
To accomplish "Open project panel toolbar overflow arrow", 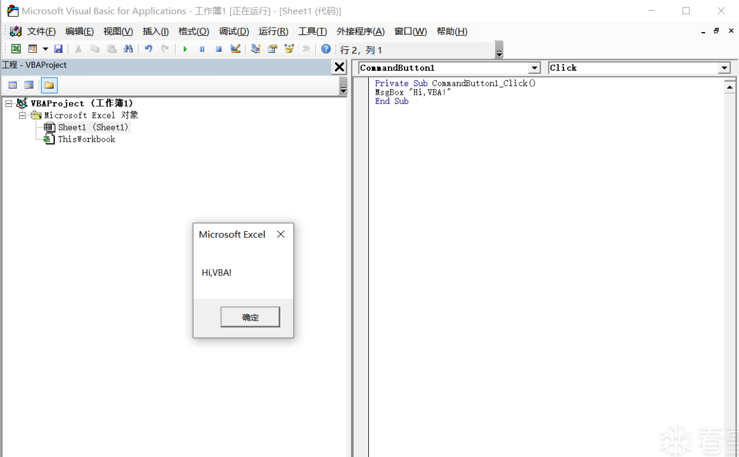I will pyautogui.click(x=343, y=86).
